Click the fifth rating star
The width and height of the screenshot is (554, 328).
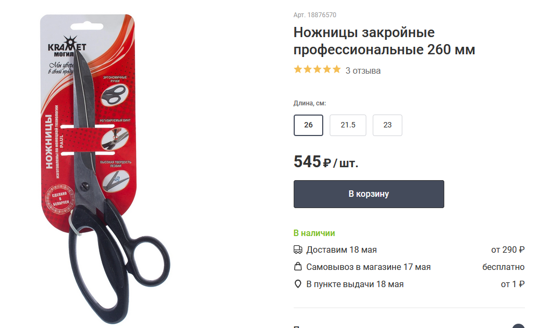pyautogui.click(x=336, y=69)
